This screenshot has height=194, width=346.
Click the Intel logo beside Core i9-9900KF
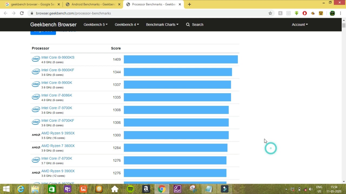pyautogui.click(x=36, y=72)
